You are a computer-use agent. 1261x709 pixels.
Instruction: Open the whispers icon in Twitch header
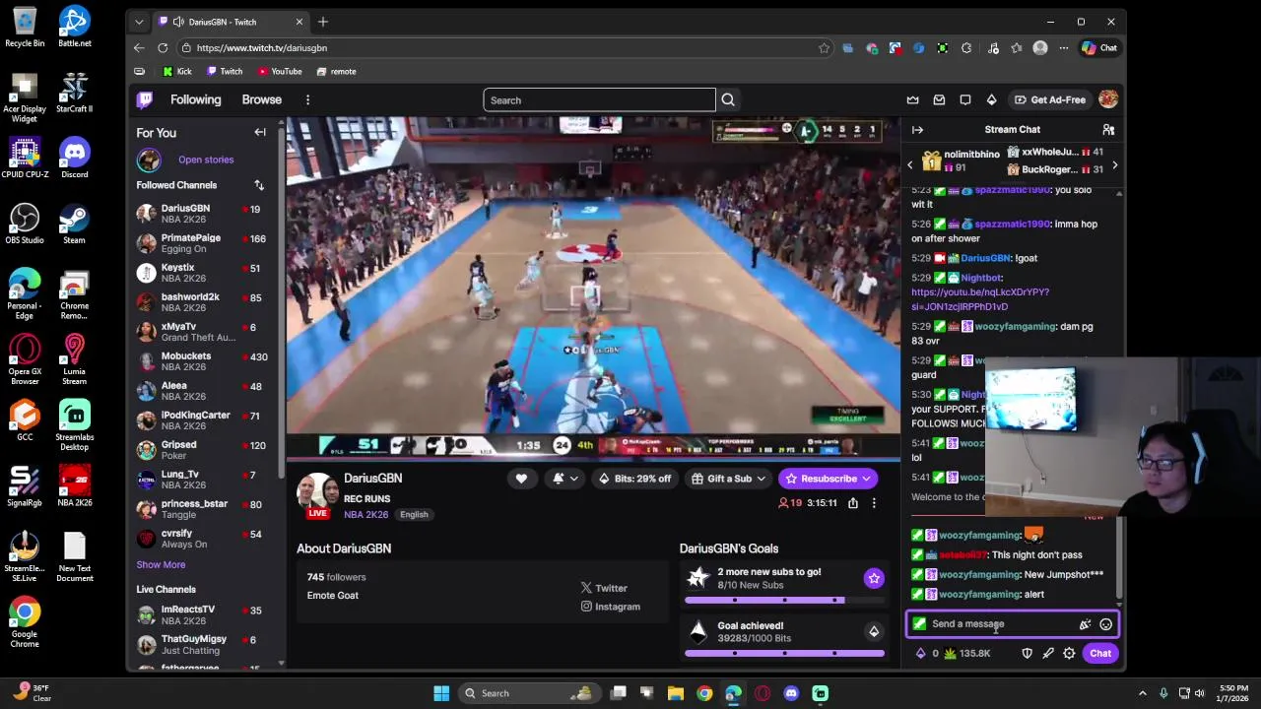(x=965, y=99)
